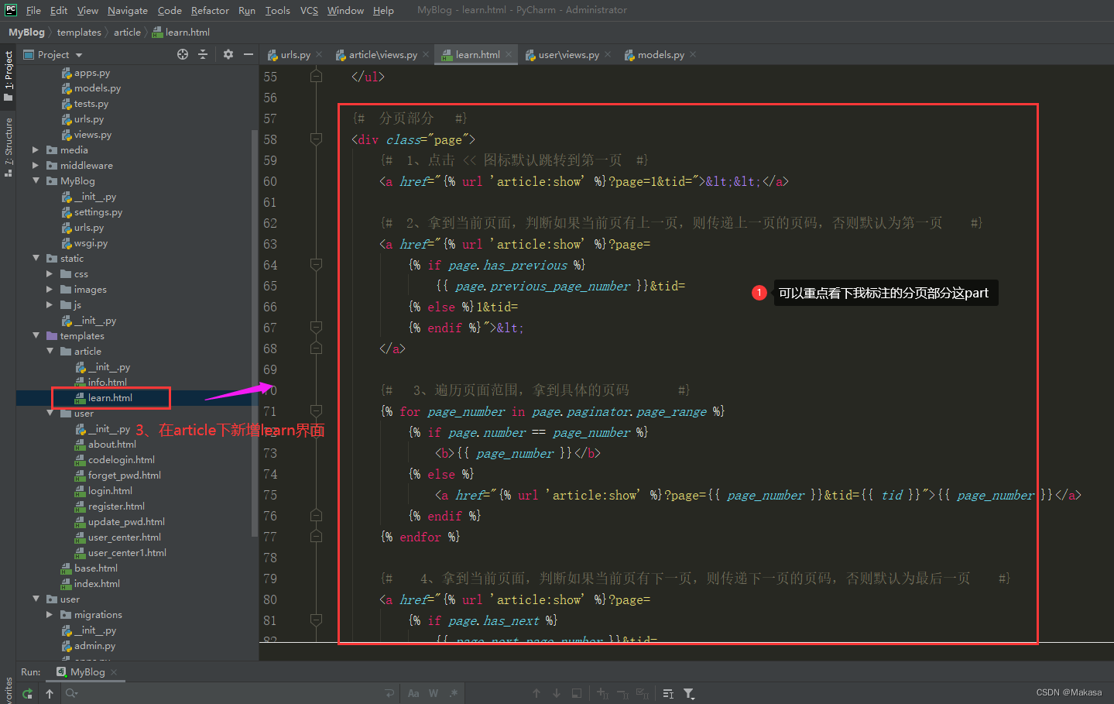The width and height of the screenshot is (1114, 704).
Task: Click the filter funnel icon in Run panel
Action: [688, 693]
